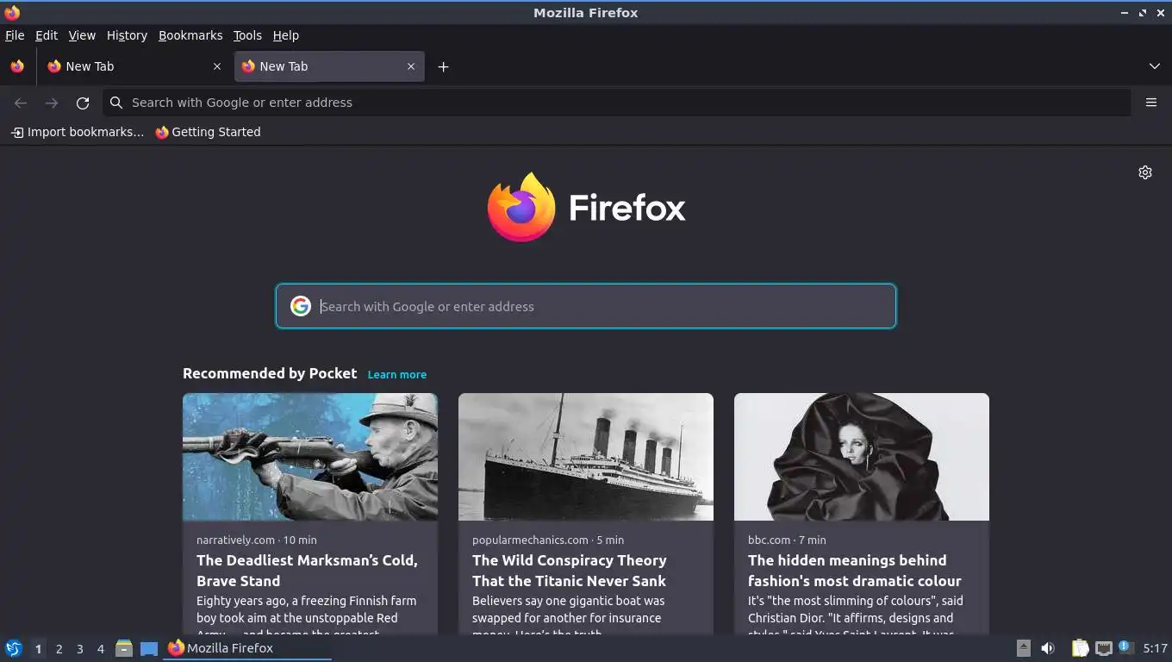Open the volume speaker tray icon
Image resolution: width=1172 pixels, height=662 pixels.
[x=1048, y=648]
